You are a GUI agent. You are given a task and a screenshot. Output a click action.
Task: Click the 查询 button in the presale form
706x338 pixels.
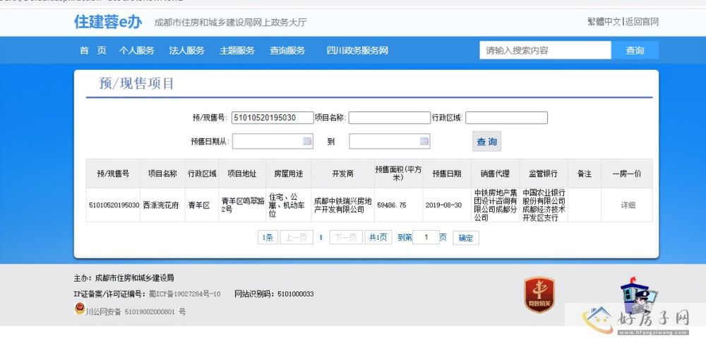click(x=486, y=142)
